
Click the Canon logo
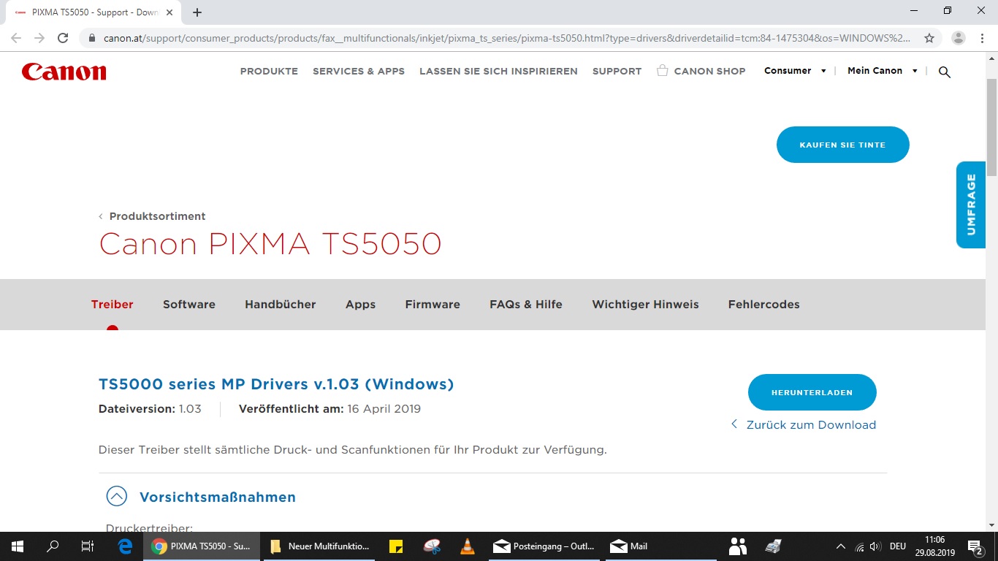[64, 72]
